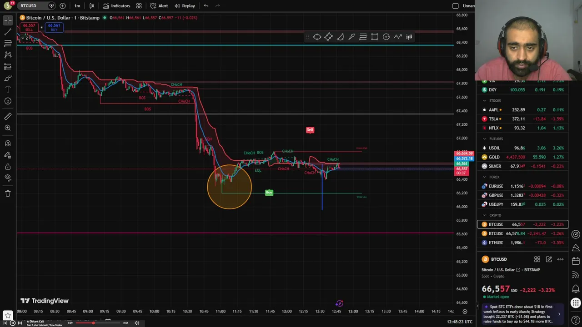Click the candles icon at floating toolbar end
The height and width of the screenshot is (327, 582).
click(409, 37)
